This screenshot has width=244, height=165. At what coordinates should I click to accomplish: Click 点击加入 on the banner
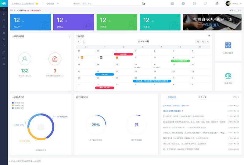pos(212,25)
